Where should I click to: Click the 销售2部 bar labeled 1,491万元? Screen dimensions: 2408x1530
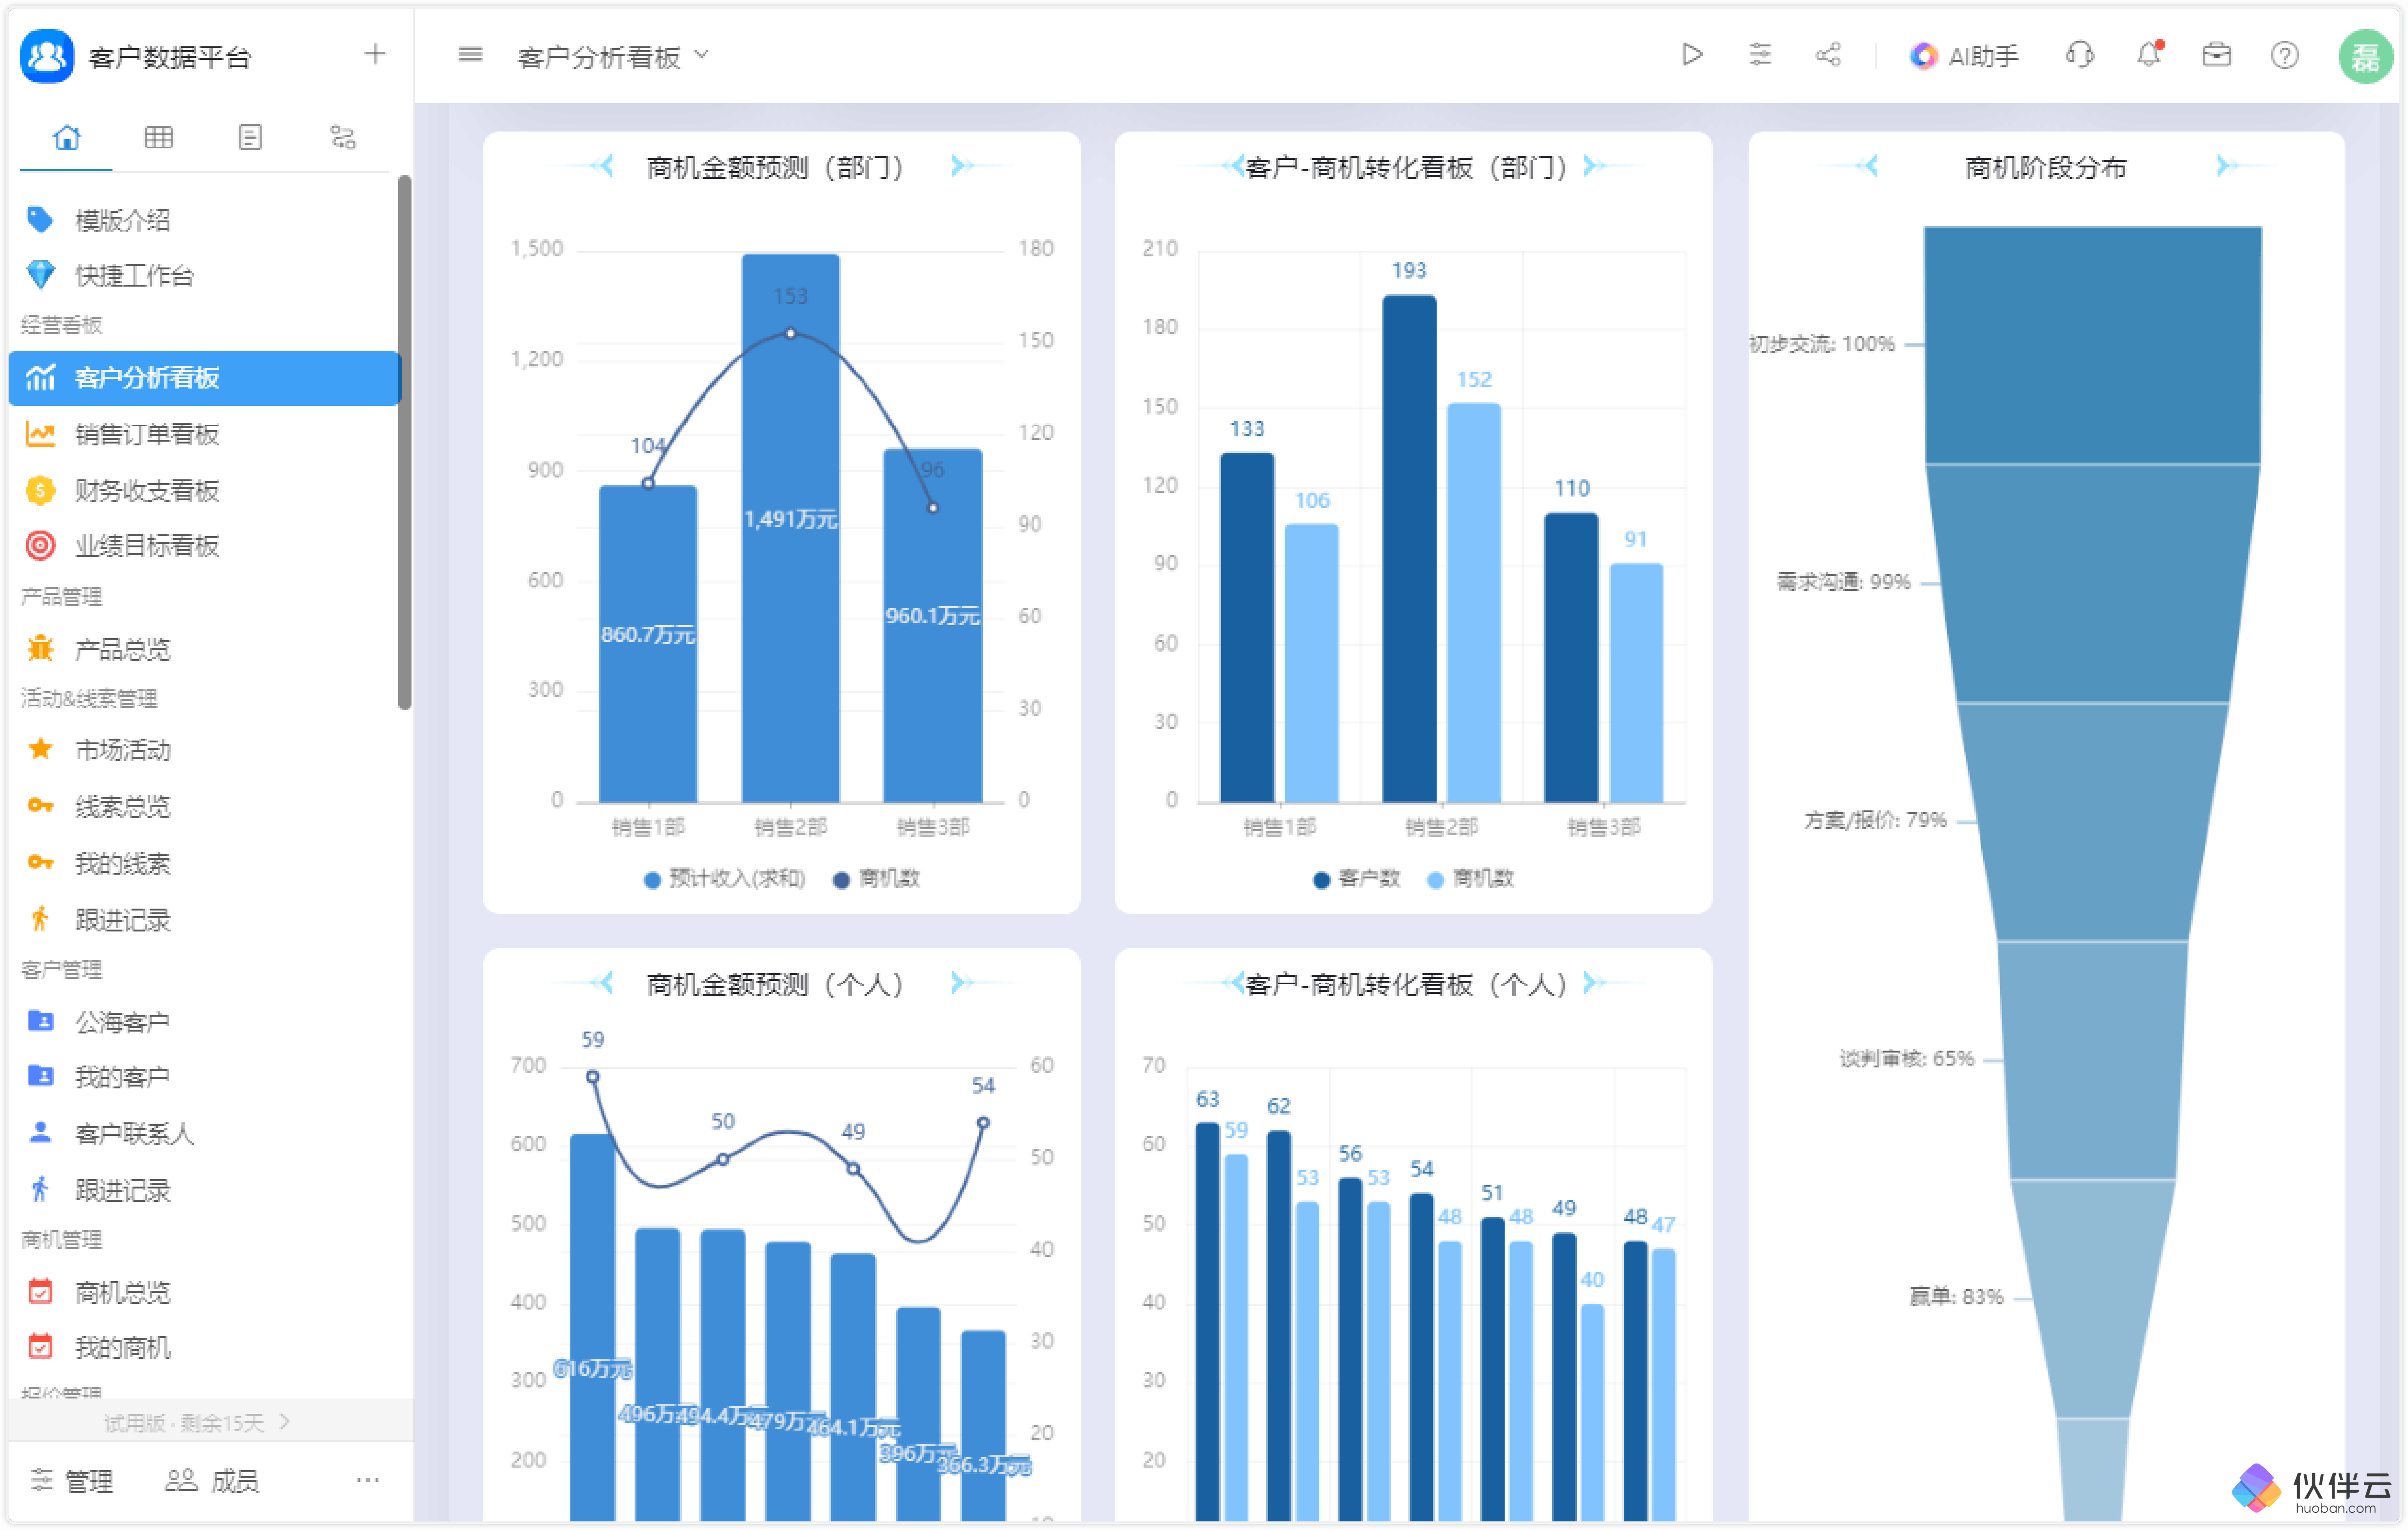pyautogui.click(x=790, y=528)
